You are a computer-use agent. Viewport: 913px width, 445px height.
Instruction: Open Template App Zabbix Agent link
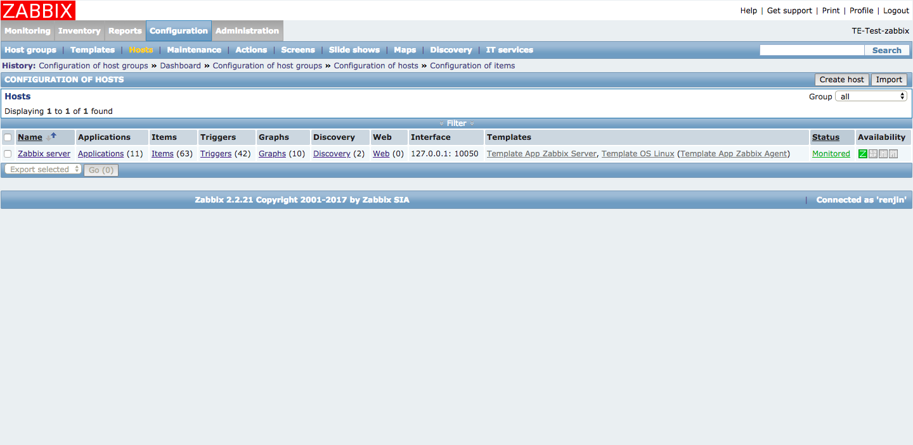734,154
